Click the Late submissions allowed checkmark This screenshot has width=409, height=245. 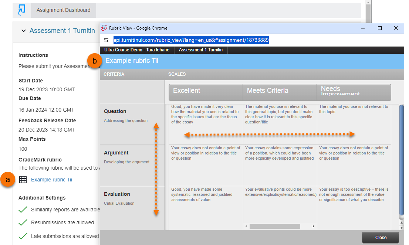pyautogui.click(x=23, y=236)
